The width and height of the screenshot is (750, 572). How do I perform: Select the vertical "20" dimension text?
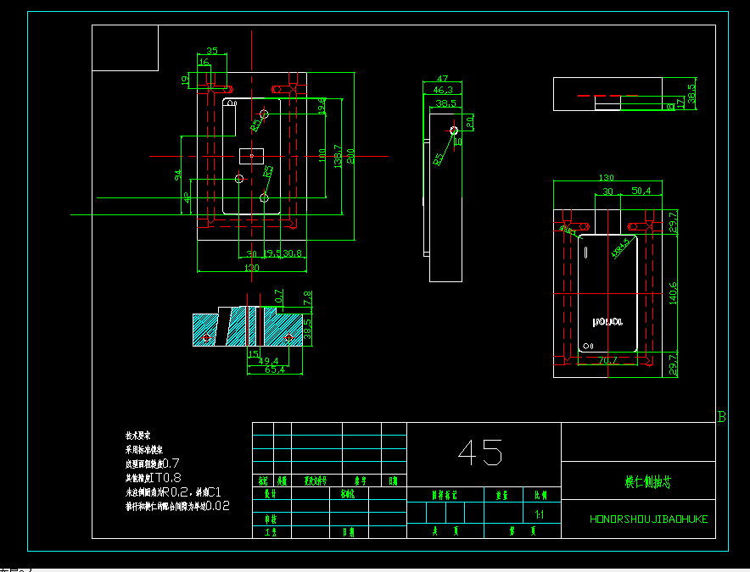click(470, 122)
